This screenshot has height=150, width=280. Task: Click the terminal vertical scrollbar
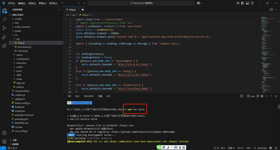tap(279, 106)
